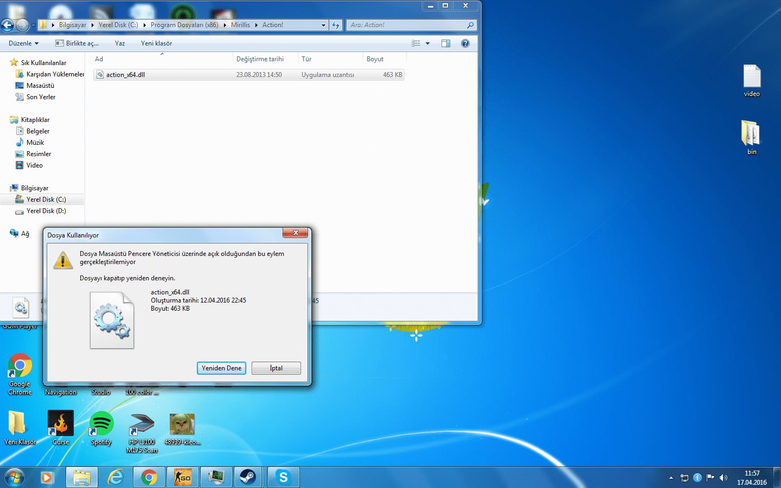Switch to Windows Explorer in the taskbar
The image size is (781, 488).
pos(82,477)
